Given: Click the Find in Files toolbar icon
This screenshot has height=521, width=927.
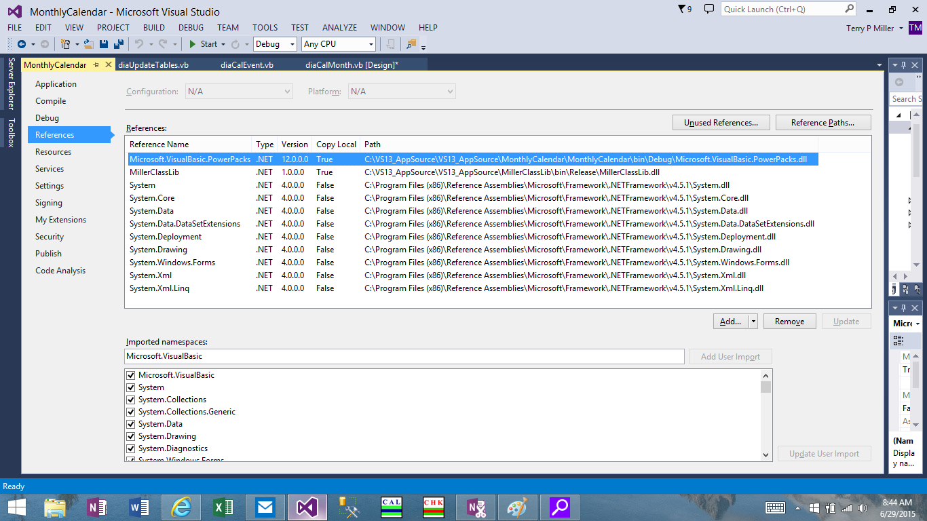Looking at the screenshot, I should pos(411,44).
